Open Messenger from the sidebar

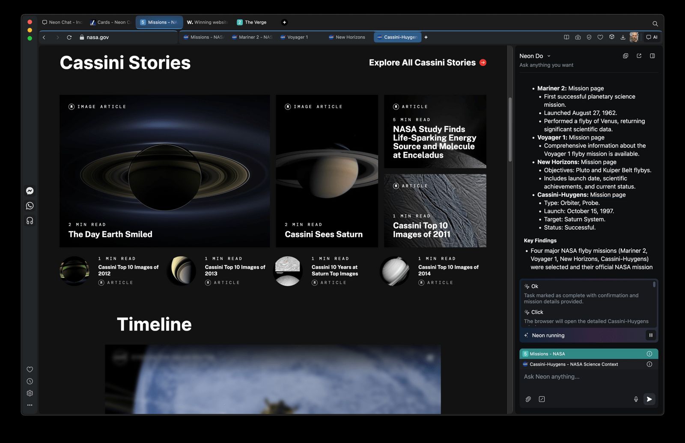[30, 191]
